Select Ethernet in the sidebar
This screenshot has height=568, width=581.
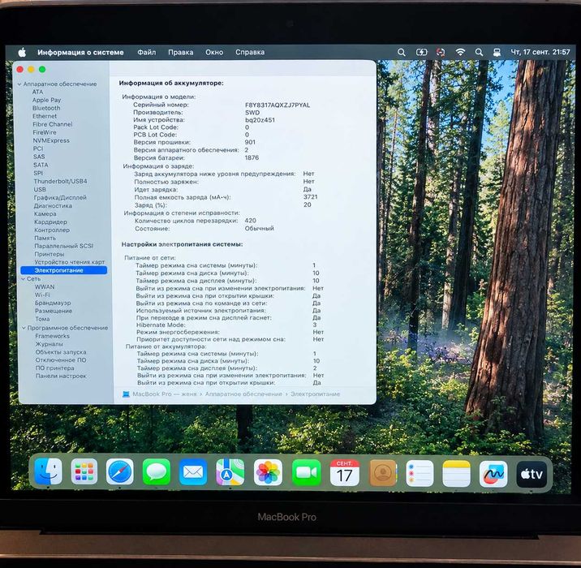tap(45, 116)
